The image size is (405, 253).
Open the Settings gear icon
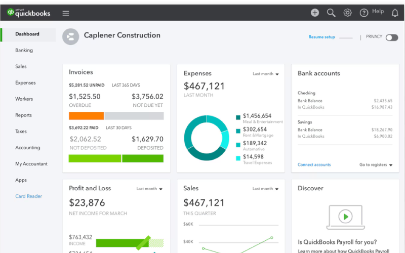(347, 13)
